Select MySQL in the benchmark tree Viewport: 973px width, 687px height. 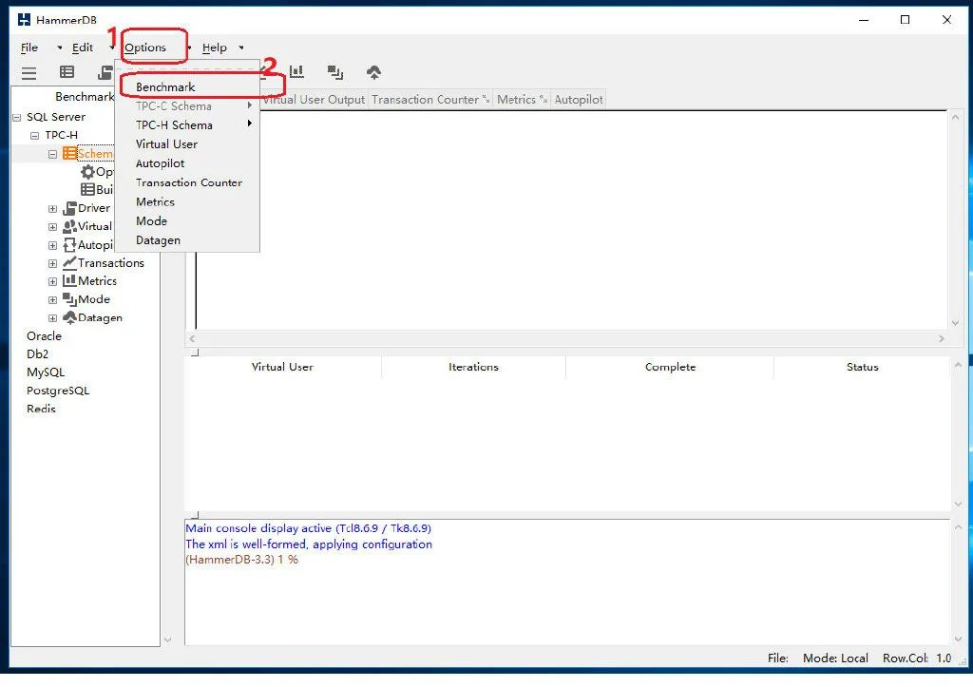click(46, 373)
